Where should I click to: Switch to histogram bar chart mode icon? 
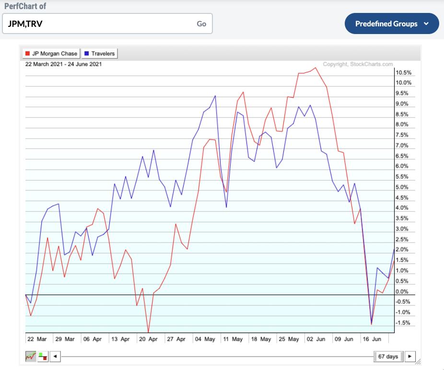[x=43, y=357]
